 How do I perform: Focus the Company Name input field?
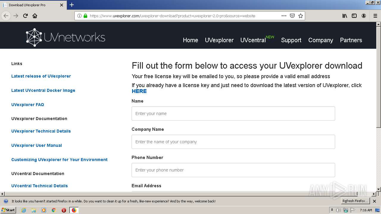coord(233,142)
